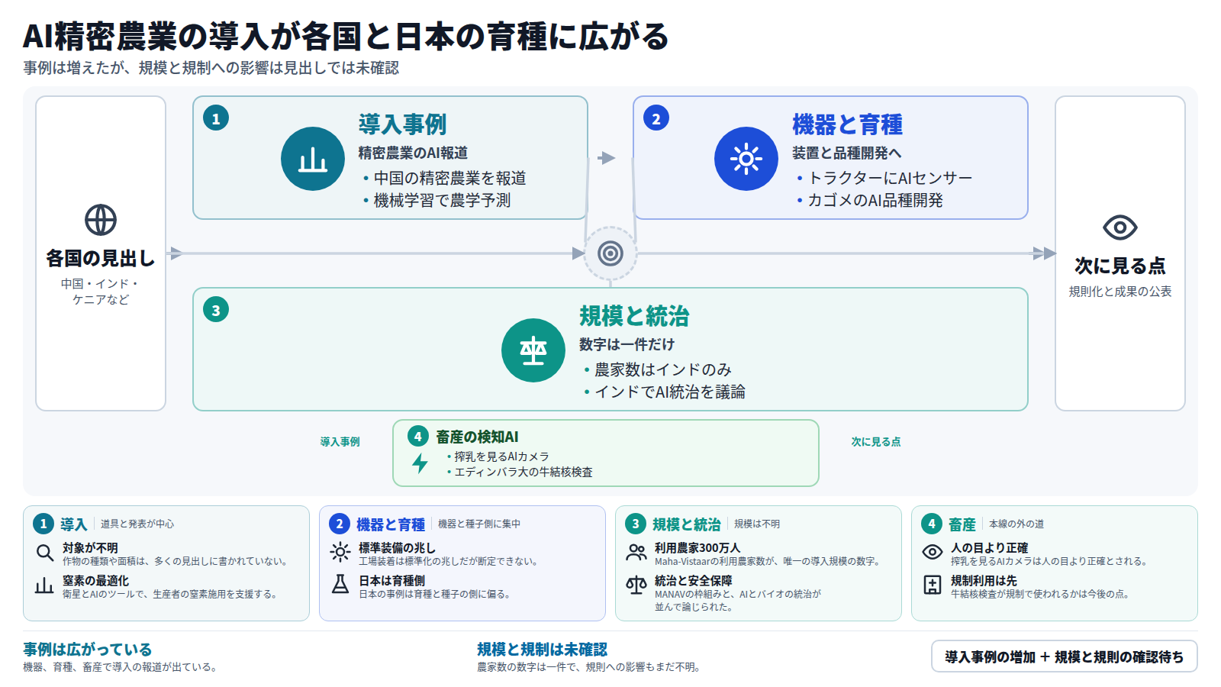The width and height of the screenshot is (1221, 687).
Task: Select the eye icon beside 人の目より正確
Action: pos(933,553)
